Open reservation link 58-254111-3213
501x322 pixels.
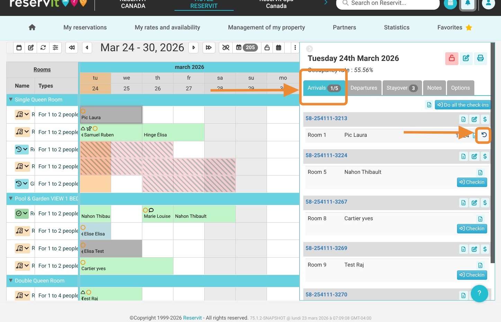pos(326,118)
